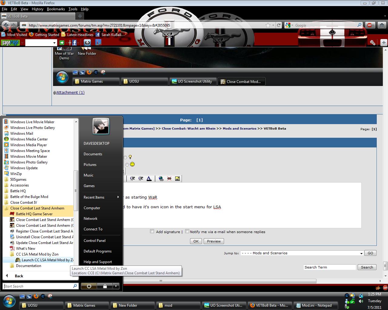Click the forum Search button
Screen dimensions: 388x310
click(x=367, y=267)
